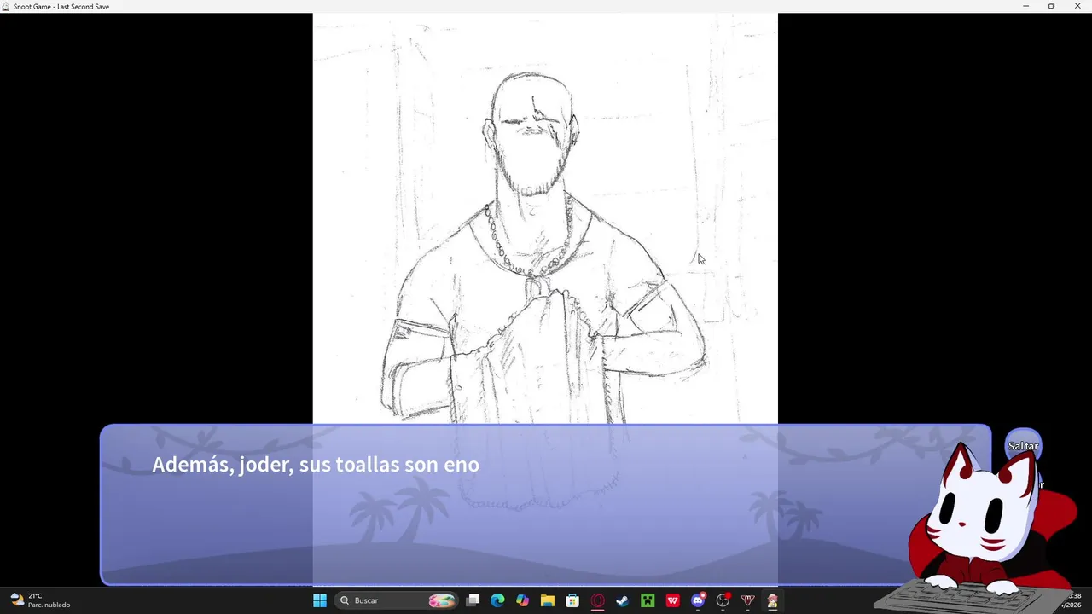
Task: Open the red shield-shaped M icon in taskbar
Action: [x=747, y=600]
